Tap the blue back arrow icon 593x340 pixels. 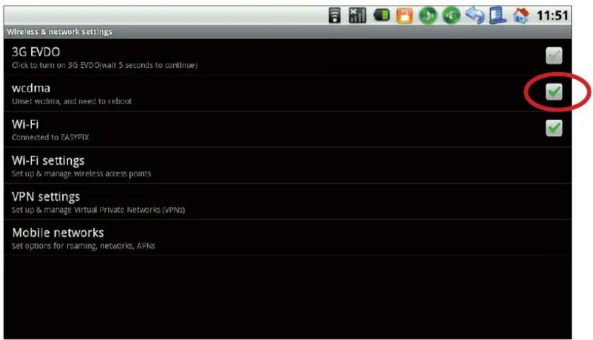475,15
